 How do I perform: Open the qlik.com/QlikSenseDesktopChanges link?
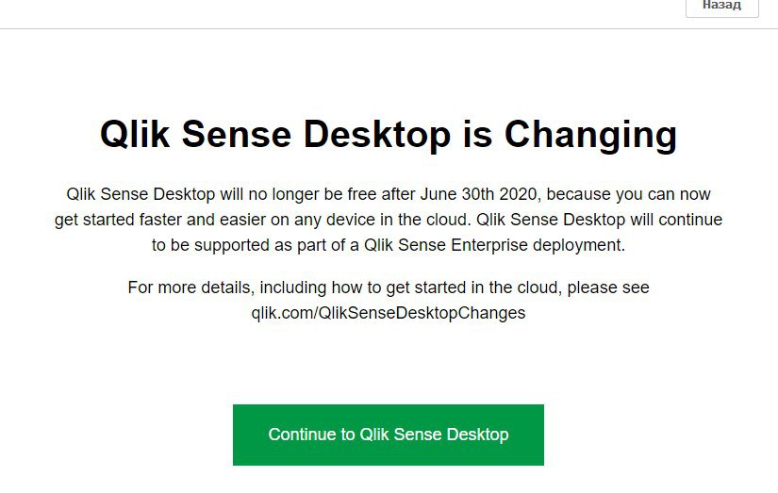[x=388, y=313]
